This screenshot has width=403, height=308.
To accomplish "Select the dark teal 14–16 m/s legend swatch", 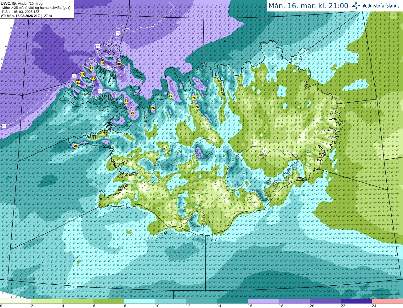I will tap(232, 301).
